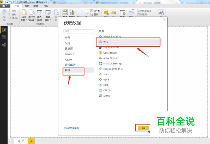Close the 获取数据 dialog

coord(164,19)
